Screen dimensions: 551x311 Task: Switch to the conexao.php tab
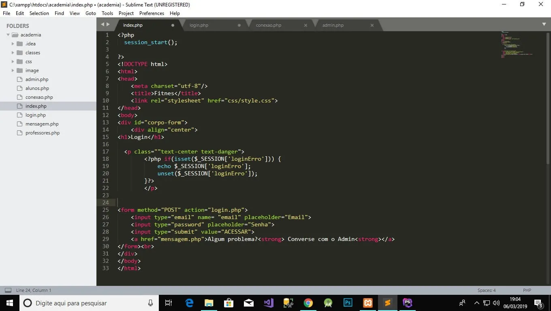point(268,25)
